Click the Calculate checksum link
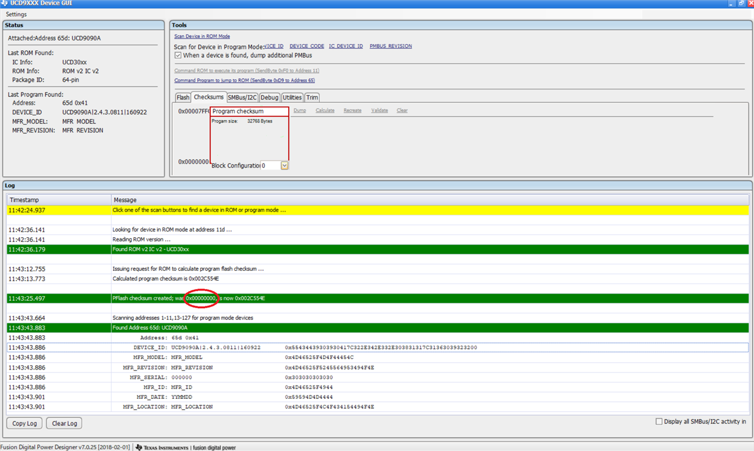Image resolution: width=754 pixels, height=451 pixels. point(325,110)
